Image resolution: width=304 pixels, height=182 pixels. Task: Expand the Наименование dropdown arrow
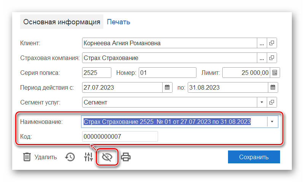[272, 122]
